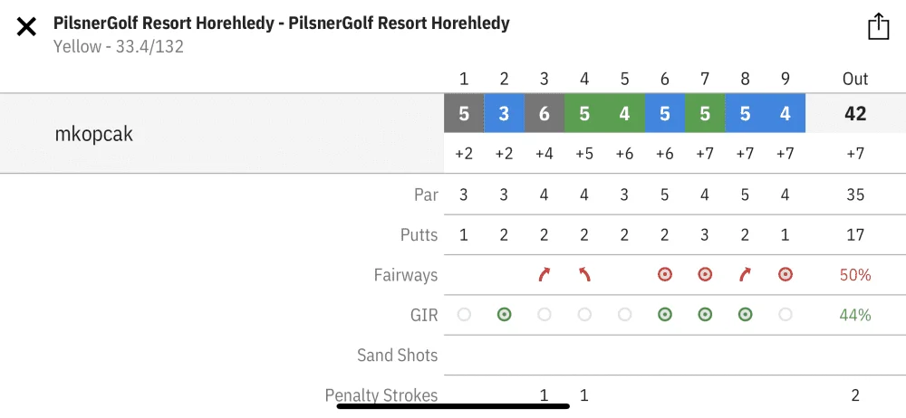906x418 pixels.
Task: Click hole 3 missed-right fairway arrow
Action: tap(544, 275)
